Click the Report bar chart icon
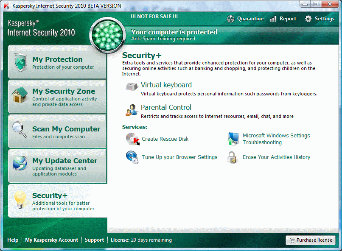This screenshot has width=342, height=251. pos(273,19)
